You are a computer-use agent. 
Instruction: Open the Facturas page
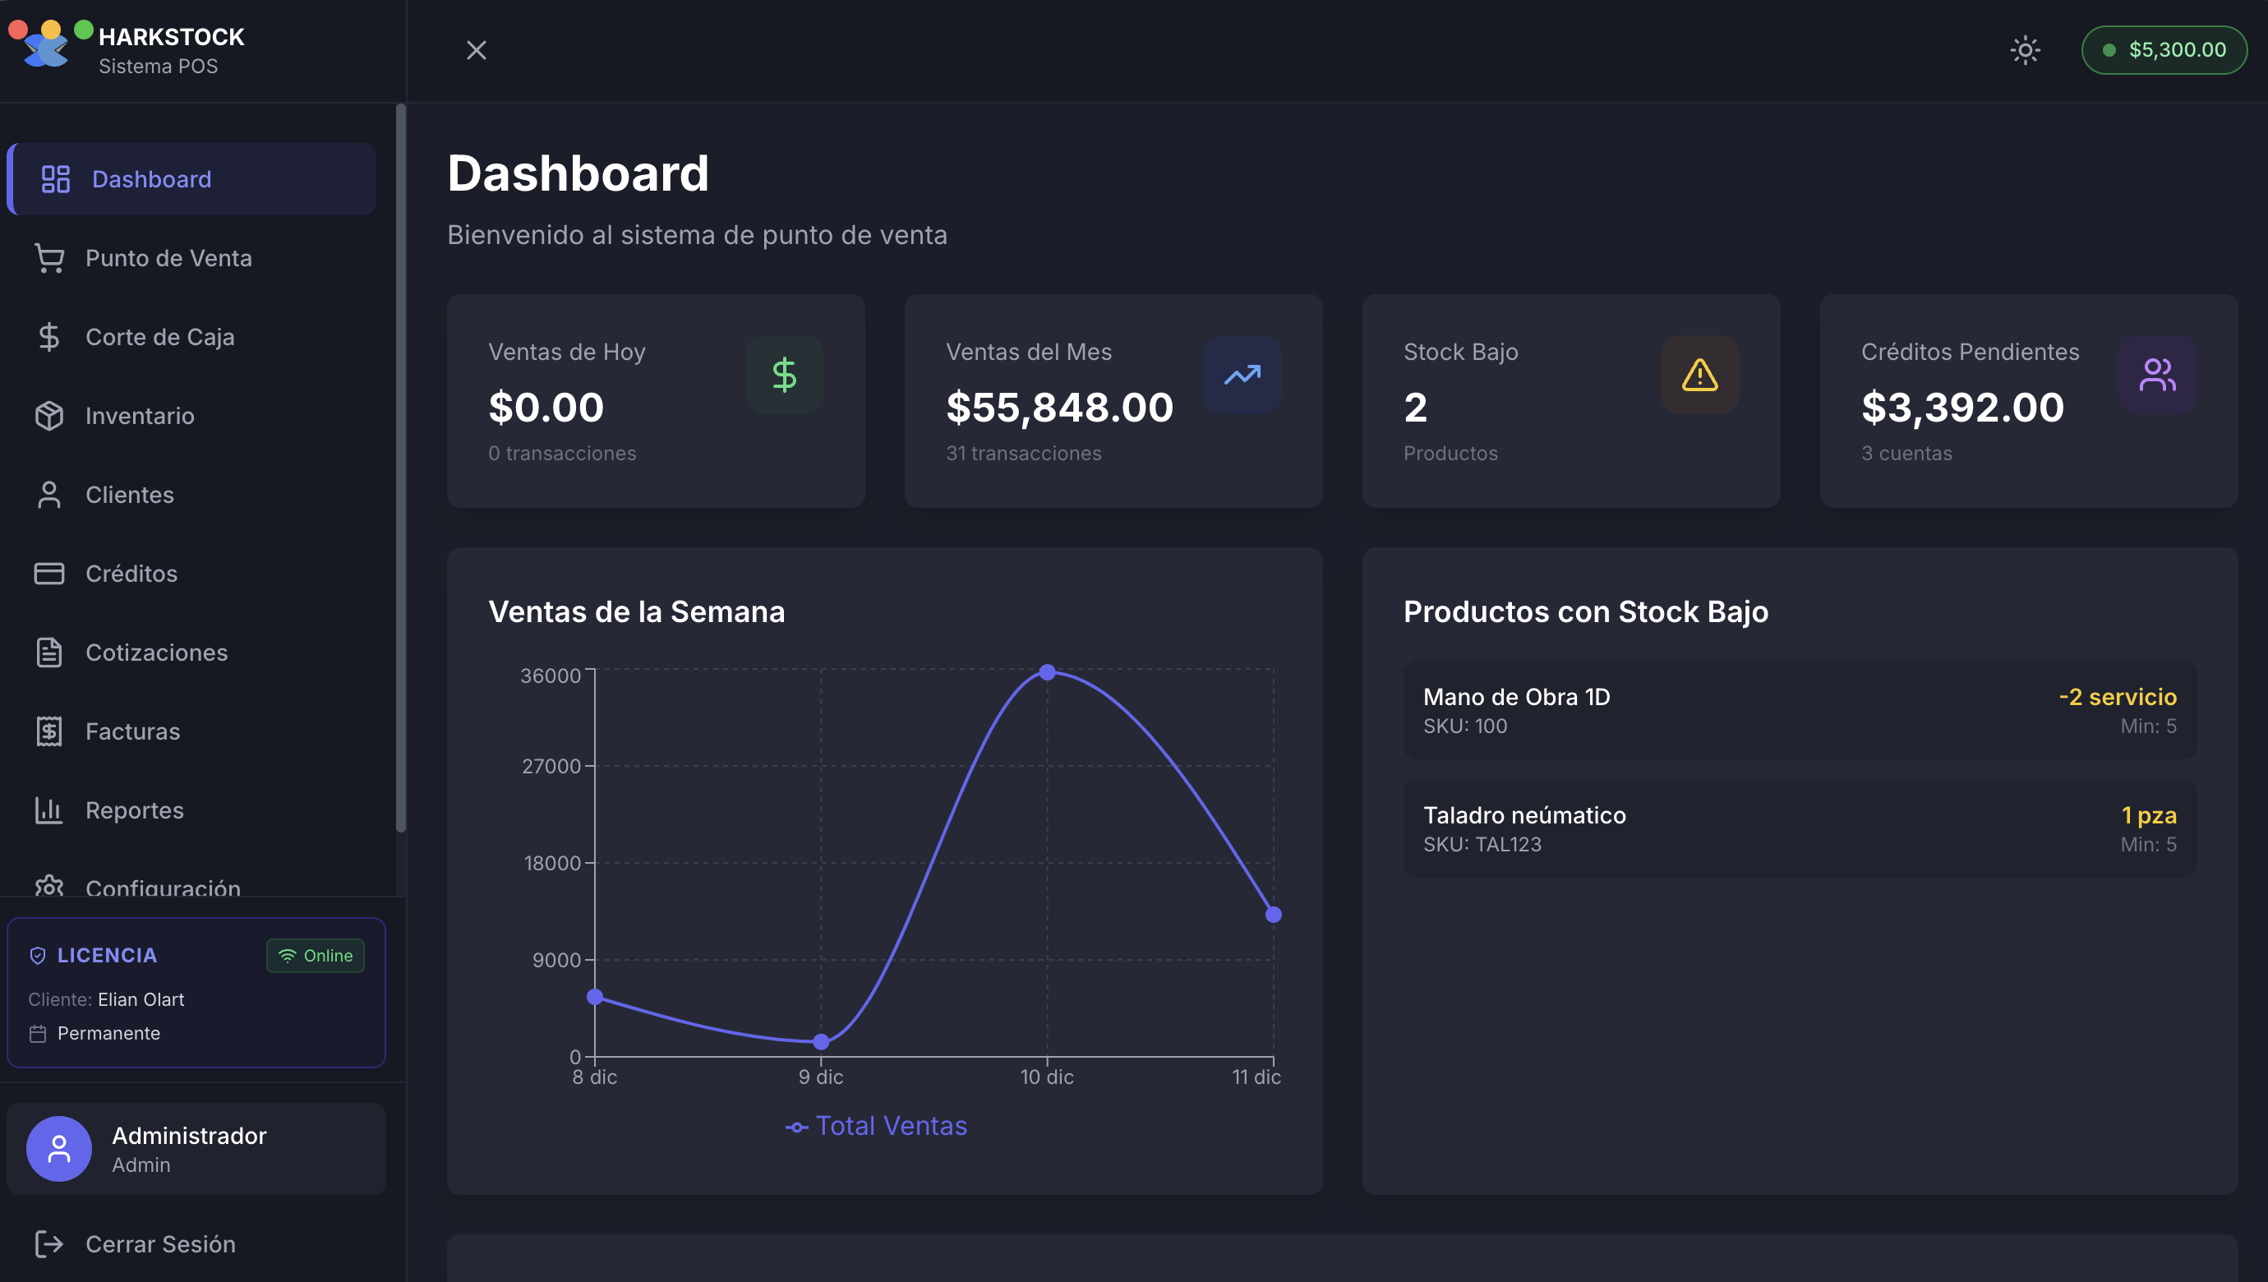tap(132, 731)
